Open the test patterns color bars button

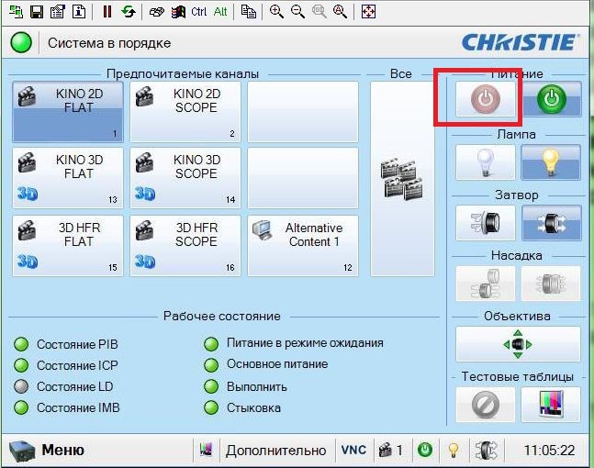point(551,405)
